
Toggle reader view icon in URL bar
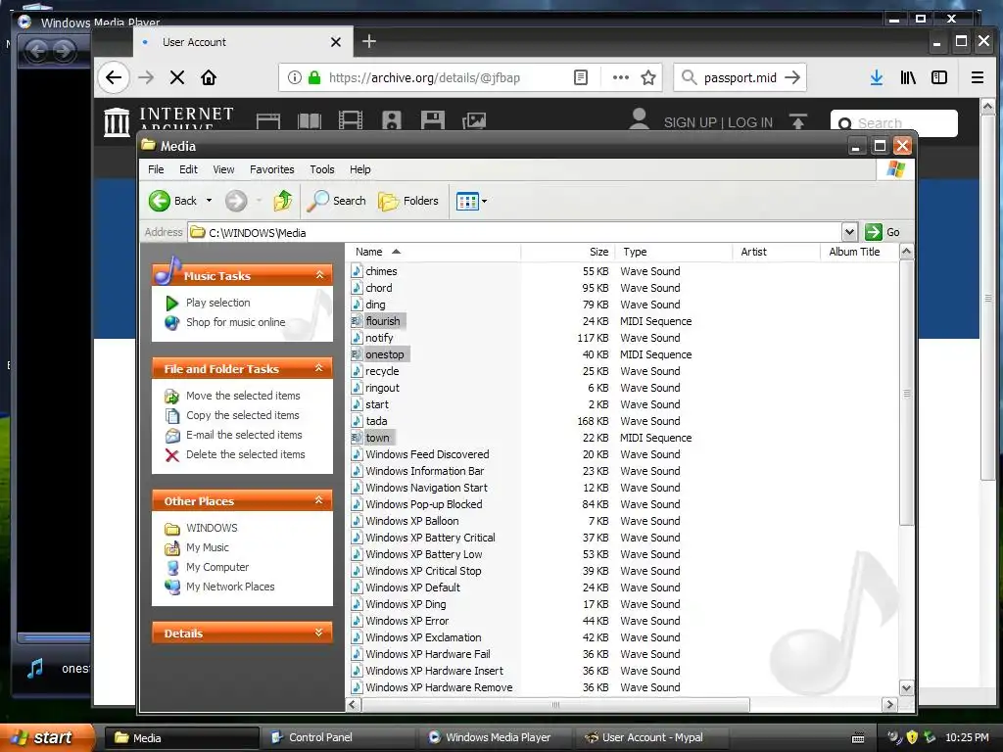[x=580, y=78]
